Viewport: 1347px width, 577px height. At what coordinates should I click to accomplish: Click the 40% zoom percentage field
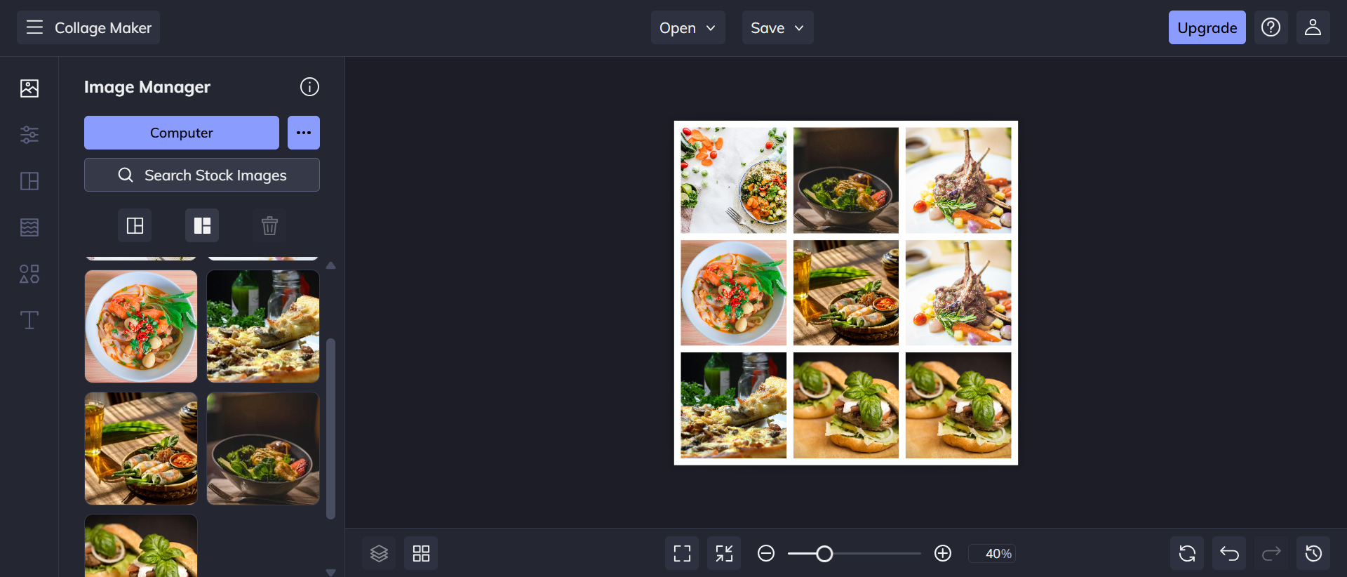(992, 554)
